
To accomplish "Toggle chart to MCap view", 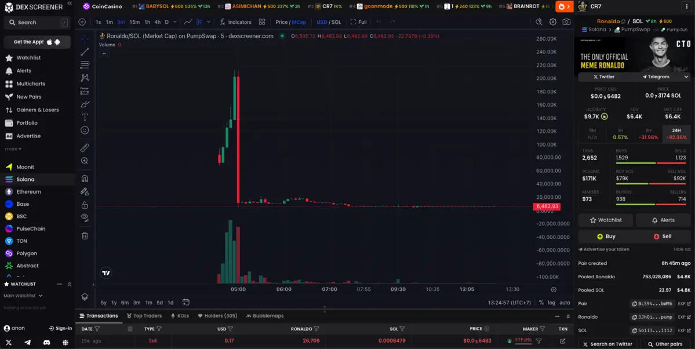I will [299, 22].
